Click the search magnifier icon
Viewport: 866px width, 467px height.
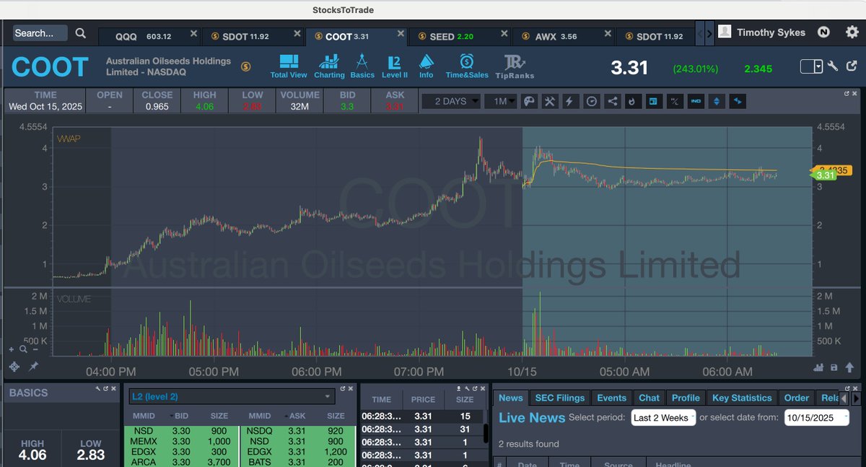(81, 33)
